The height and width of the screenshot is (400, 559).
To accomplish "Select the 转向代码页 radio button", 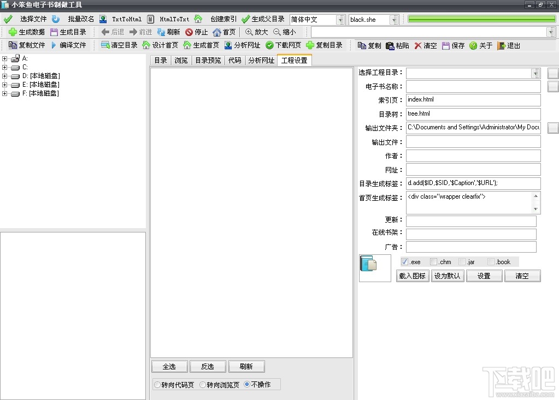I will pyautogui.click(x=157, y=385).
